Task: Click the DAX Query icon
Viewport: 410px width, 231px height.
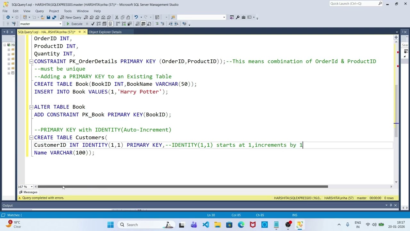Action: (x=109, y=17)
